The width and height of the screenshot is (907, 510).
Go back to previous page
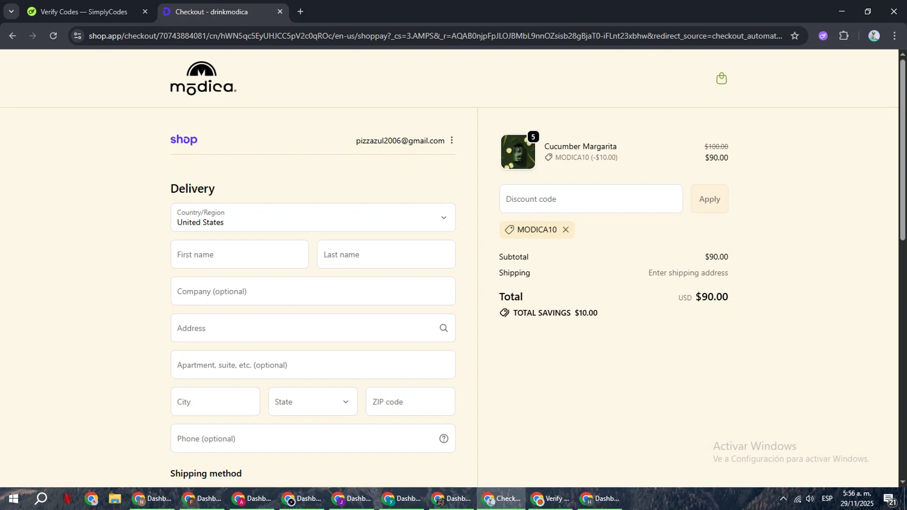pyautogui.click(x=12, y=36)
